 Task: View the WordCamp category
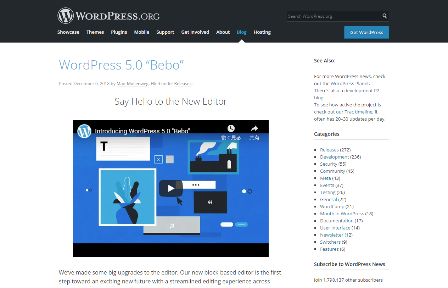pos(332,206)
